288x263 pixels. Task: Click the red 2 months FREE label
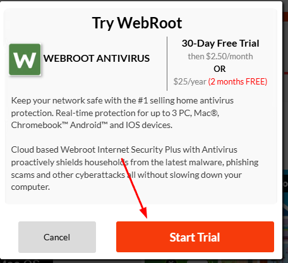coord(237,81)
